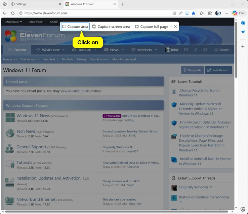Open the tab actions menu icon
The width and height of the screenshot is (248, 214).
click(x=5, y=4)
